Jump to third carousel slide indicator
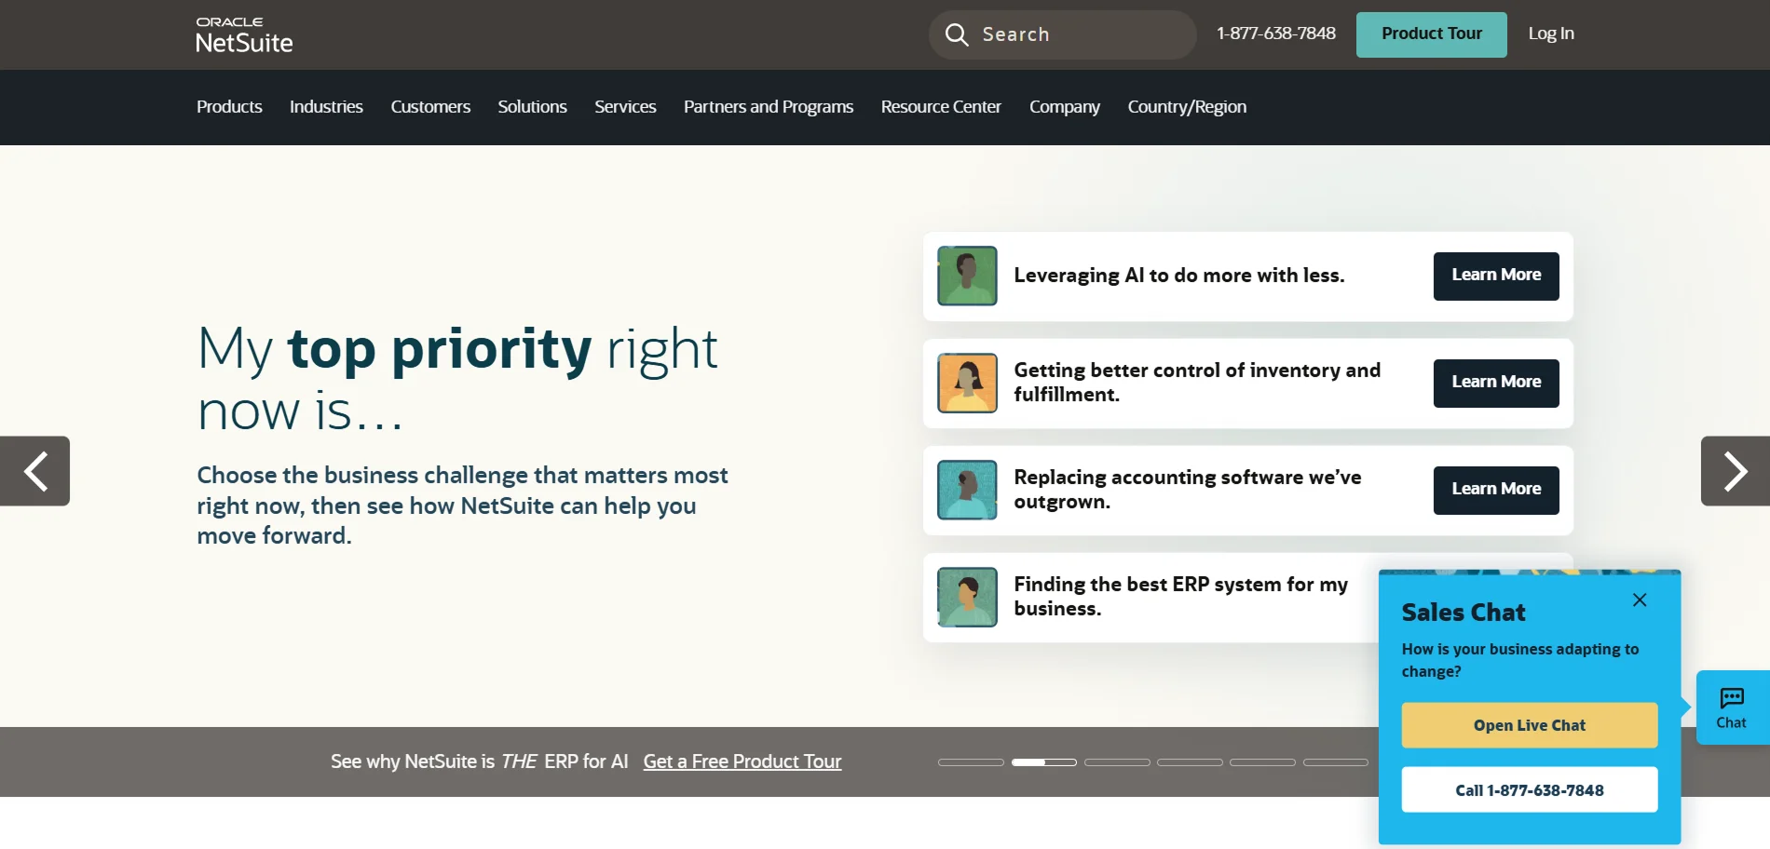The image size is (1770, 849). point(1117,762)
